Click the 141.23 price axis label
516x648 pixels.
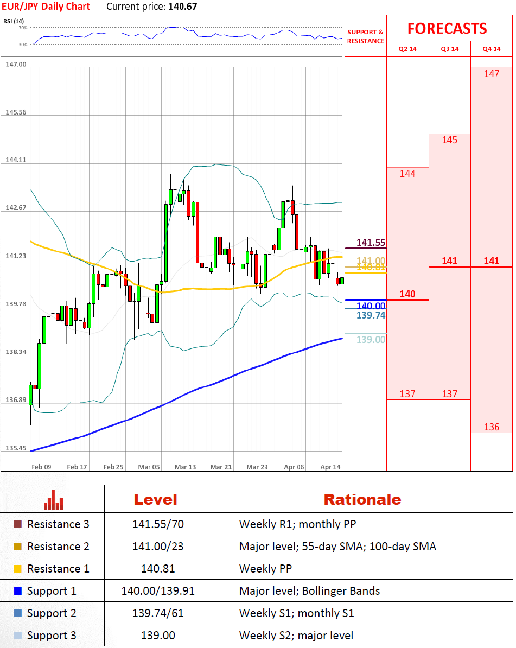click(16, 256)
